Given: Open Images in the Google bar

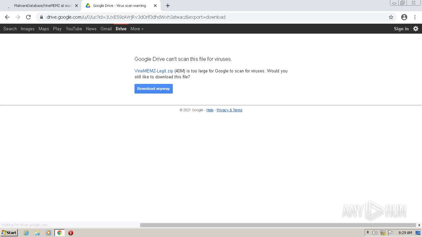Looking at the screenshot, I should (27, 29).
